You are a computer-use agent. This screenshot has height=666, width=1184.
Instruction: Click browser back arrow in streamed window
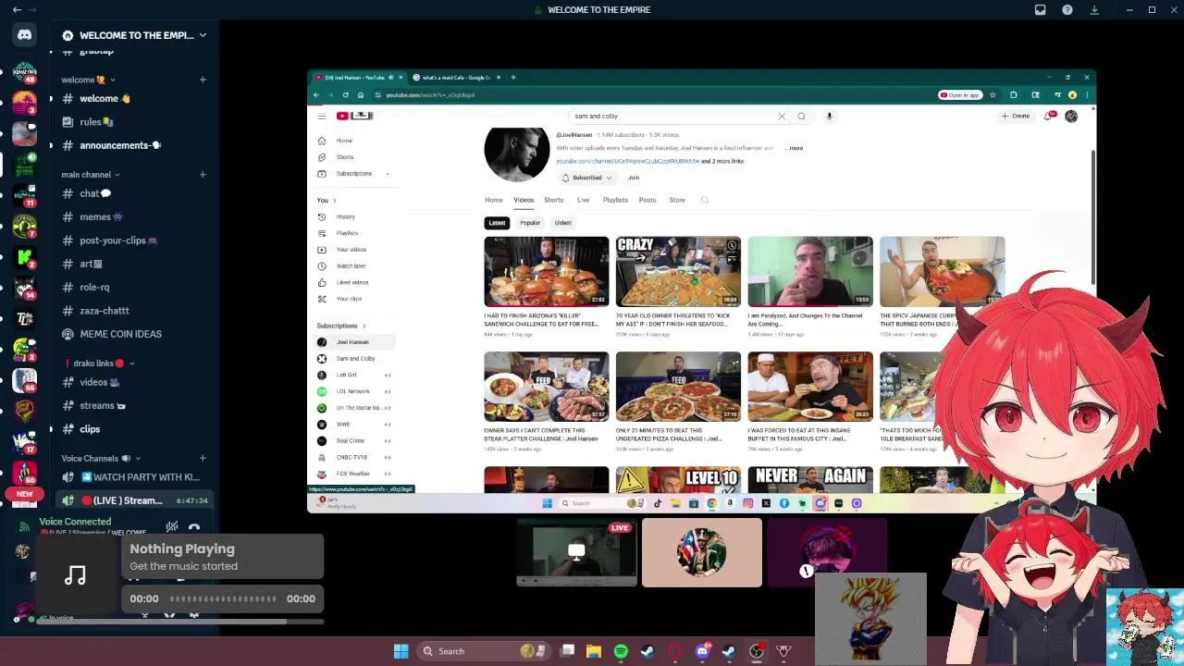316,95
